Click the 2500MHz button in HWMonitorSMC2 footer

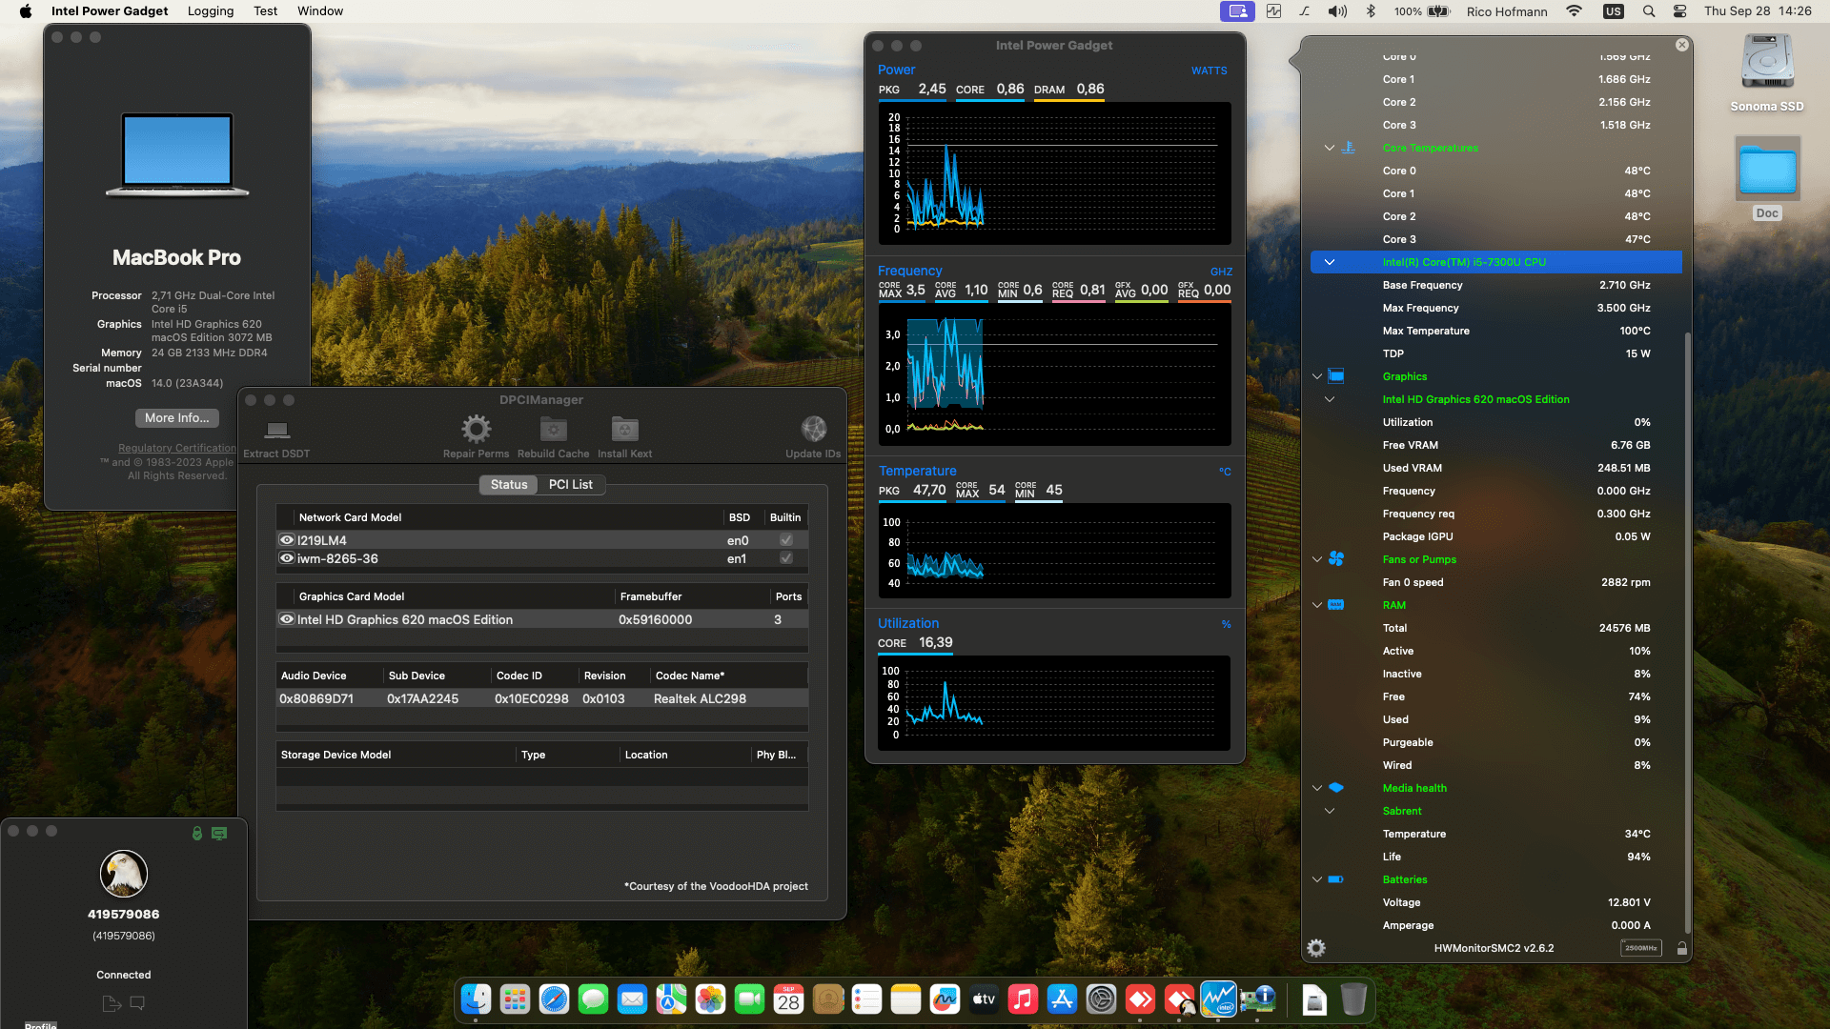pos(1641,948)
